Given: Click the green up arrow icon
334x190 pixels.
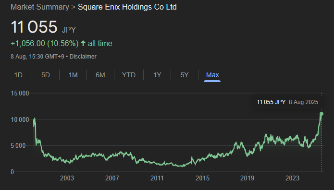Looking at the screenshot, I should tap(83, 43).
